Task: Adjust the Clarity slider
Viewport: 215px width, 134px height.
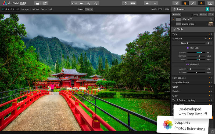Action: (x=196, y=43)
